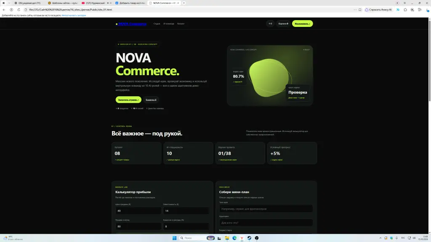The width and height of the screenshot is (431, 242).
Task: Close the NOVA Commerce tab
Action: (x=178, y=3)
